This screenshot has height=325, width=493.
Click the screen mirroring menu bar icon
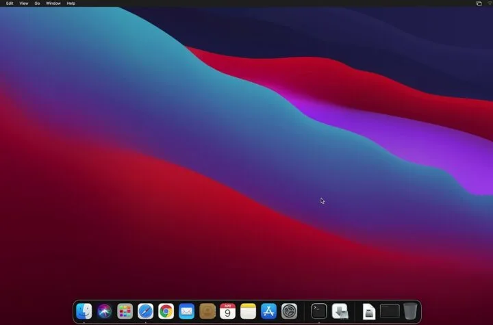[x=479, y=3]
